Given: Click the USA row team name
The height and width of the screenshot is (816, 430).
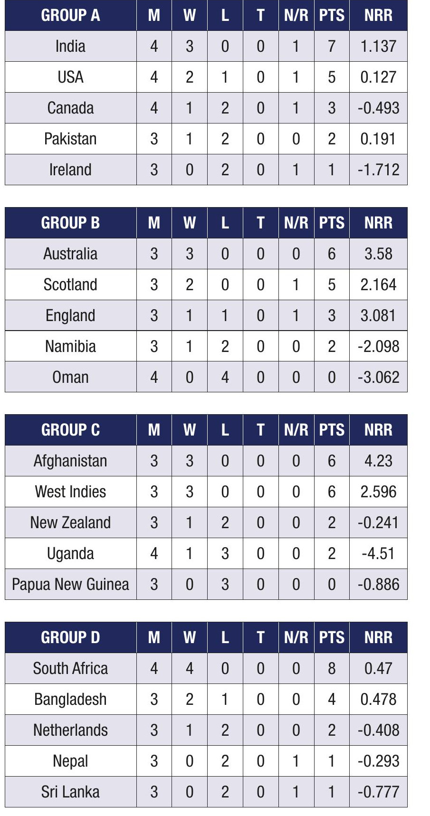Looking at the screenshot, I should pos(70,77).
